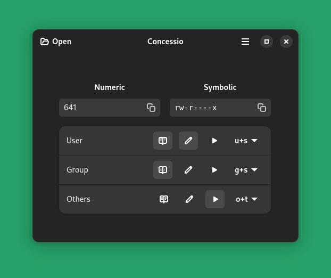Copy the numeric permission value

(x=151, y=108)
